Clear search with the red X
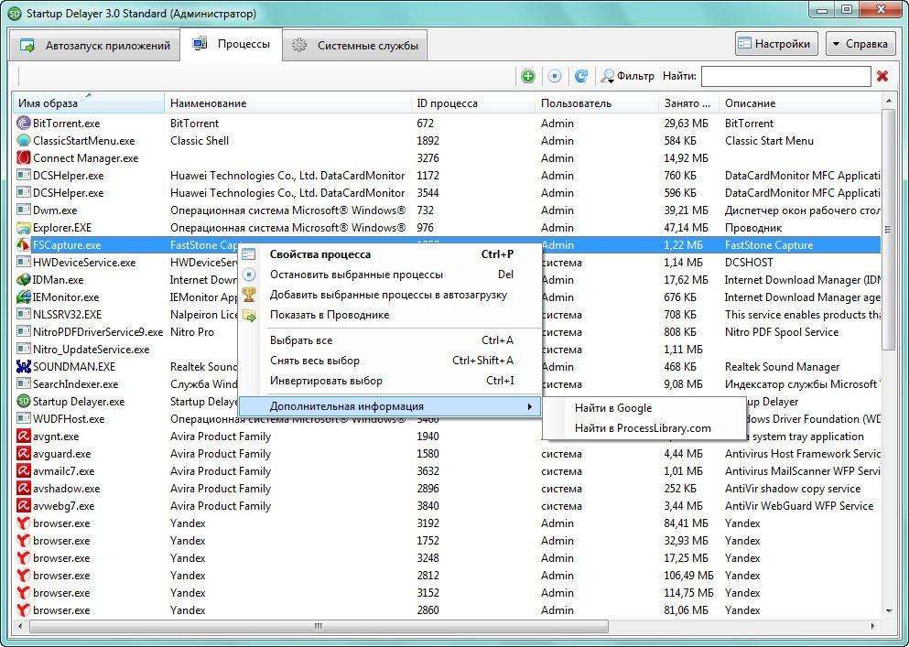Image resolution: width=909 pixels, height=647 pixels. [x=882, y=76]
